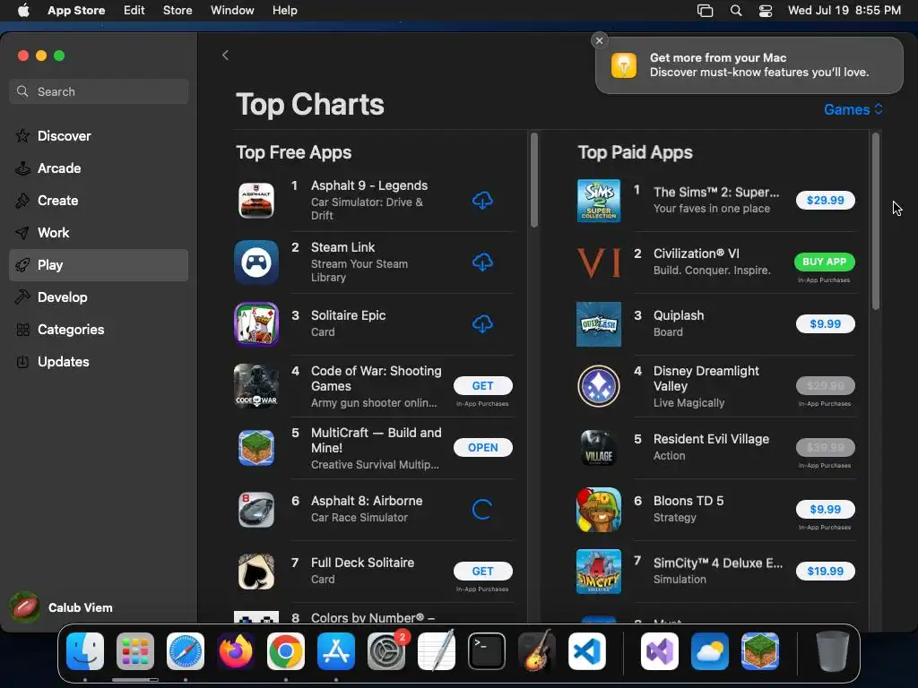Select Develop in the sidebar
918x688 pixels.
99,297
